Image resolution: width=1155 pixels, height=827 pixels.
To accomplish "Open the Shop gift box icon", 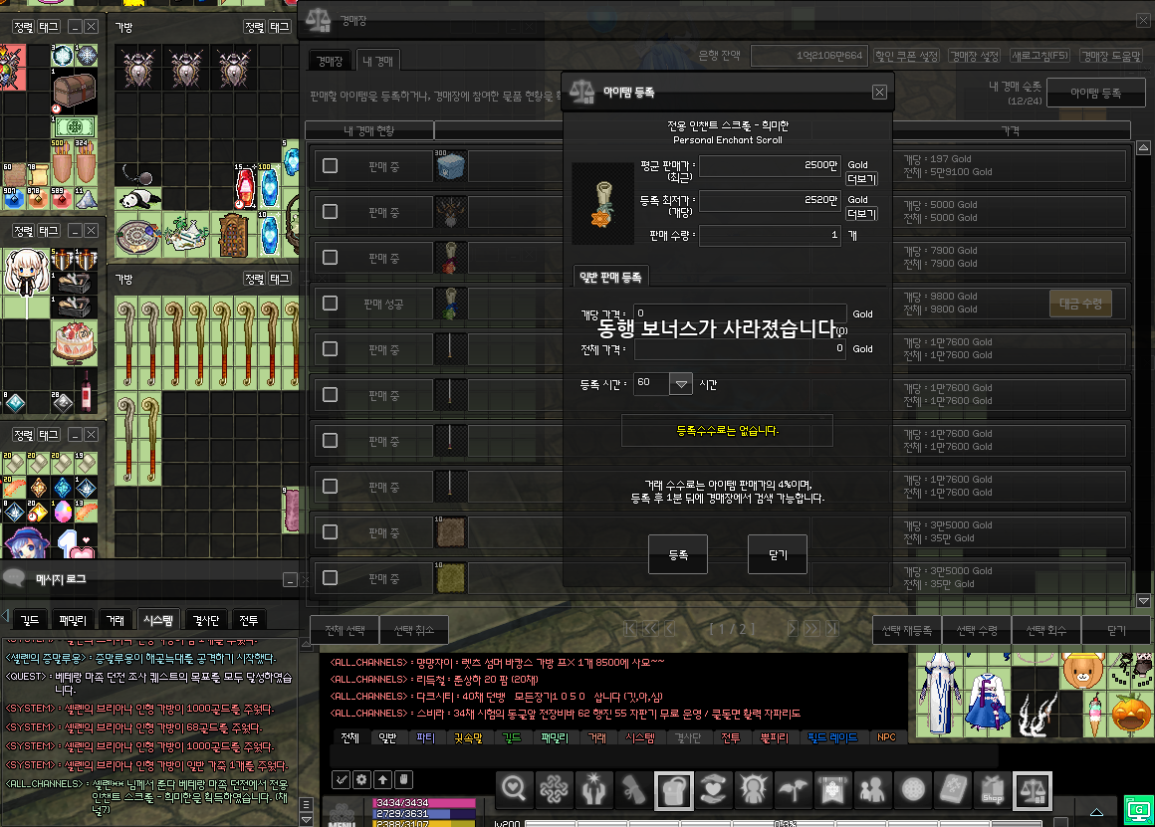I will point(993,790).
